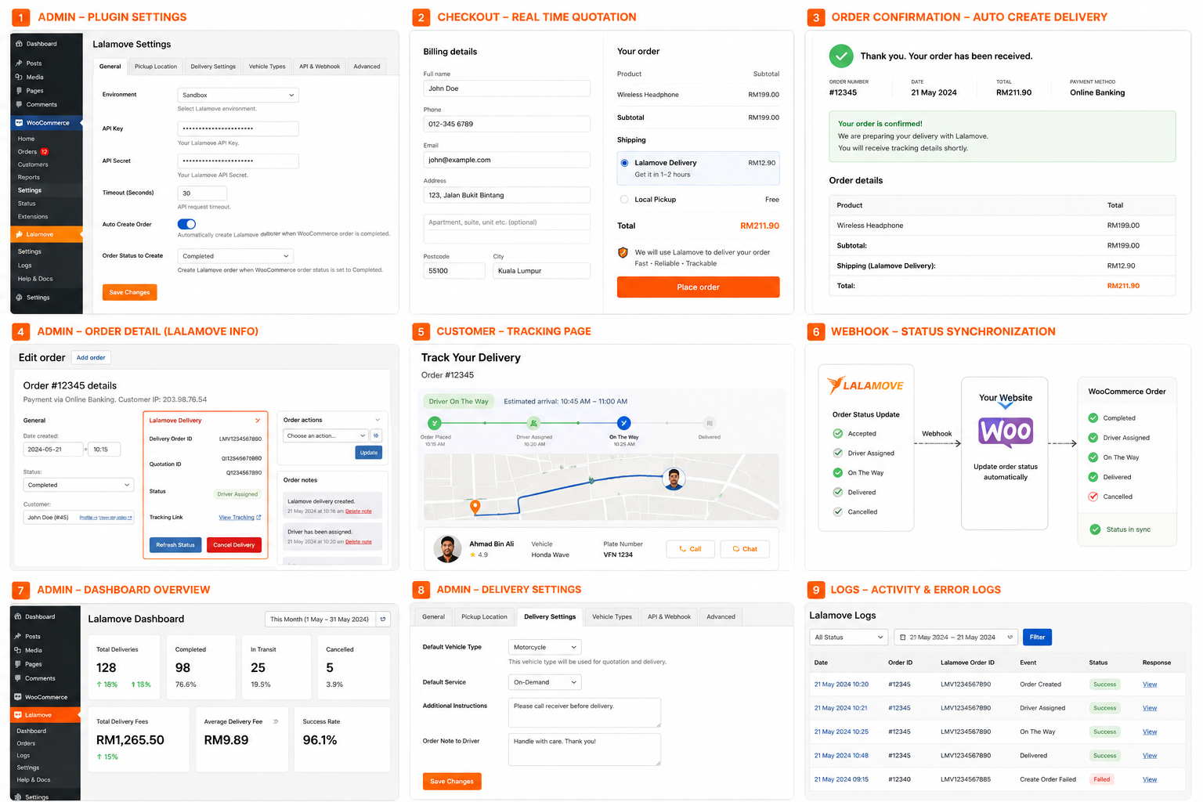This screenshot has height=802, width=1203.
Task: Click driver avatar marker on tracking map
Action: point(674,479)
